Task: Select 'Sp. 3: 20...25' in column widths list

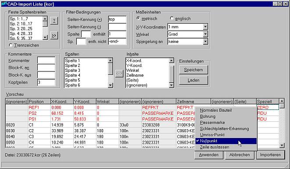Action: coord(26,28)
